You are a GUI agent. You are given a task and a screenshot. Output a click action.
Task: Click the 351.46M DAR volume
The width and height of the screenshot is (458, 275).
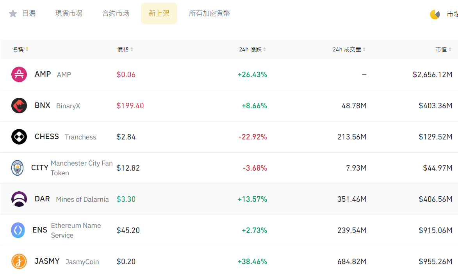pyautogui.click(x=352, y=199)
